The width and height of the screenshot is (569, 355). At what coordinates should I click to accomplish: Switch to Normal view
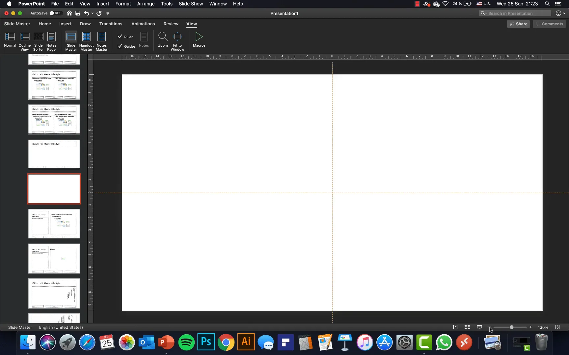click(x=10, y=40)
